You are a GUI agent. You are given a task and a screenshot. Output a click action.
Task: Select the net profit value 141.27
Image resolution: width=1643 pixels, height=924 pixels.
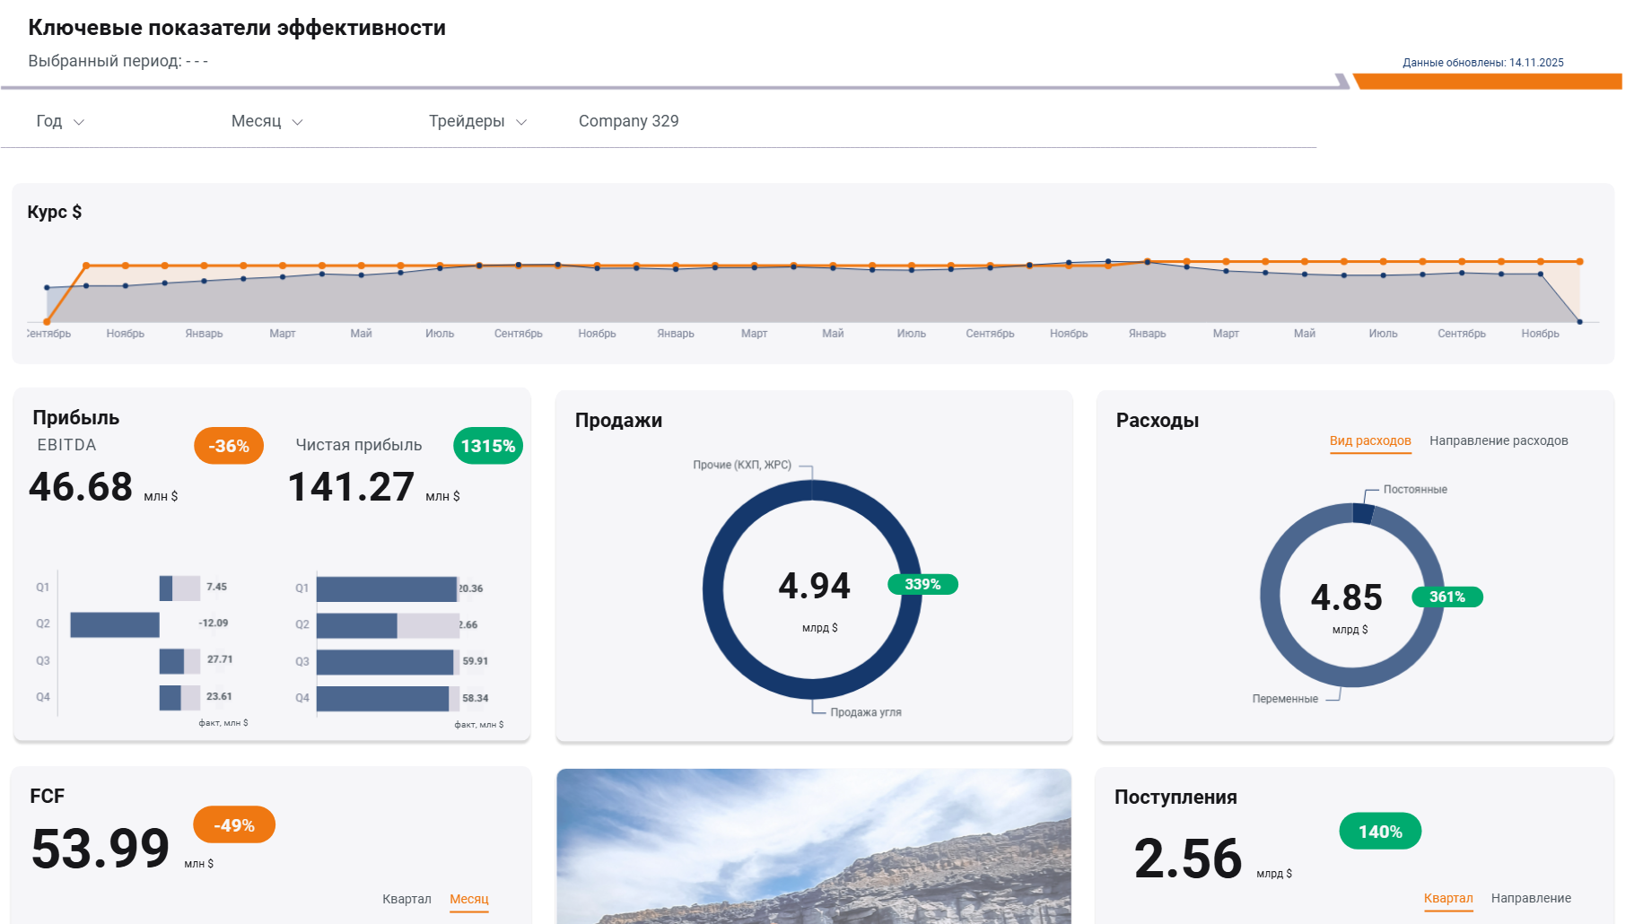(351, 487)
